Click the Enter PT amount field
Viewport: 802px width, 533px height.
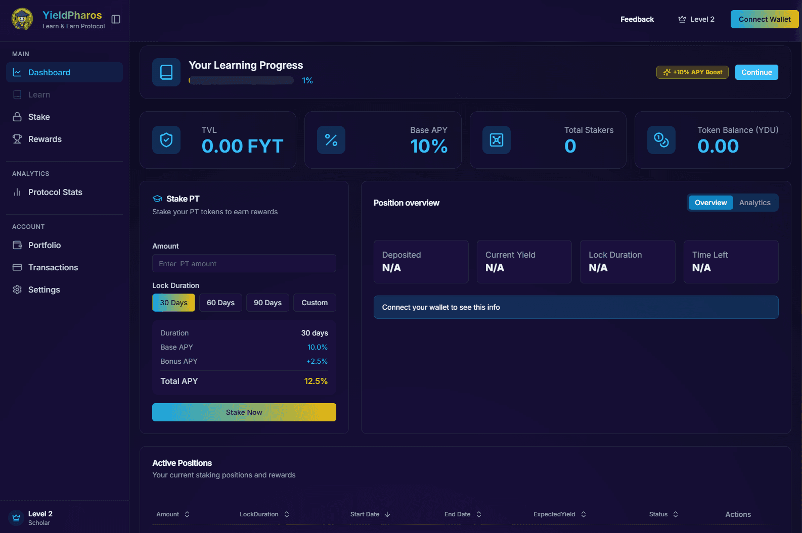244,263
